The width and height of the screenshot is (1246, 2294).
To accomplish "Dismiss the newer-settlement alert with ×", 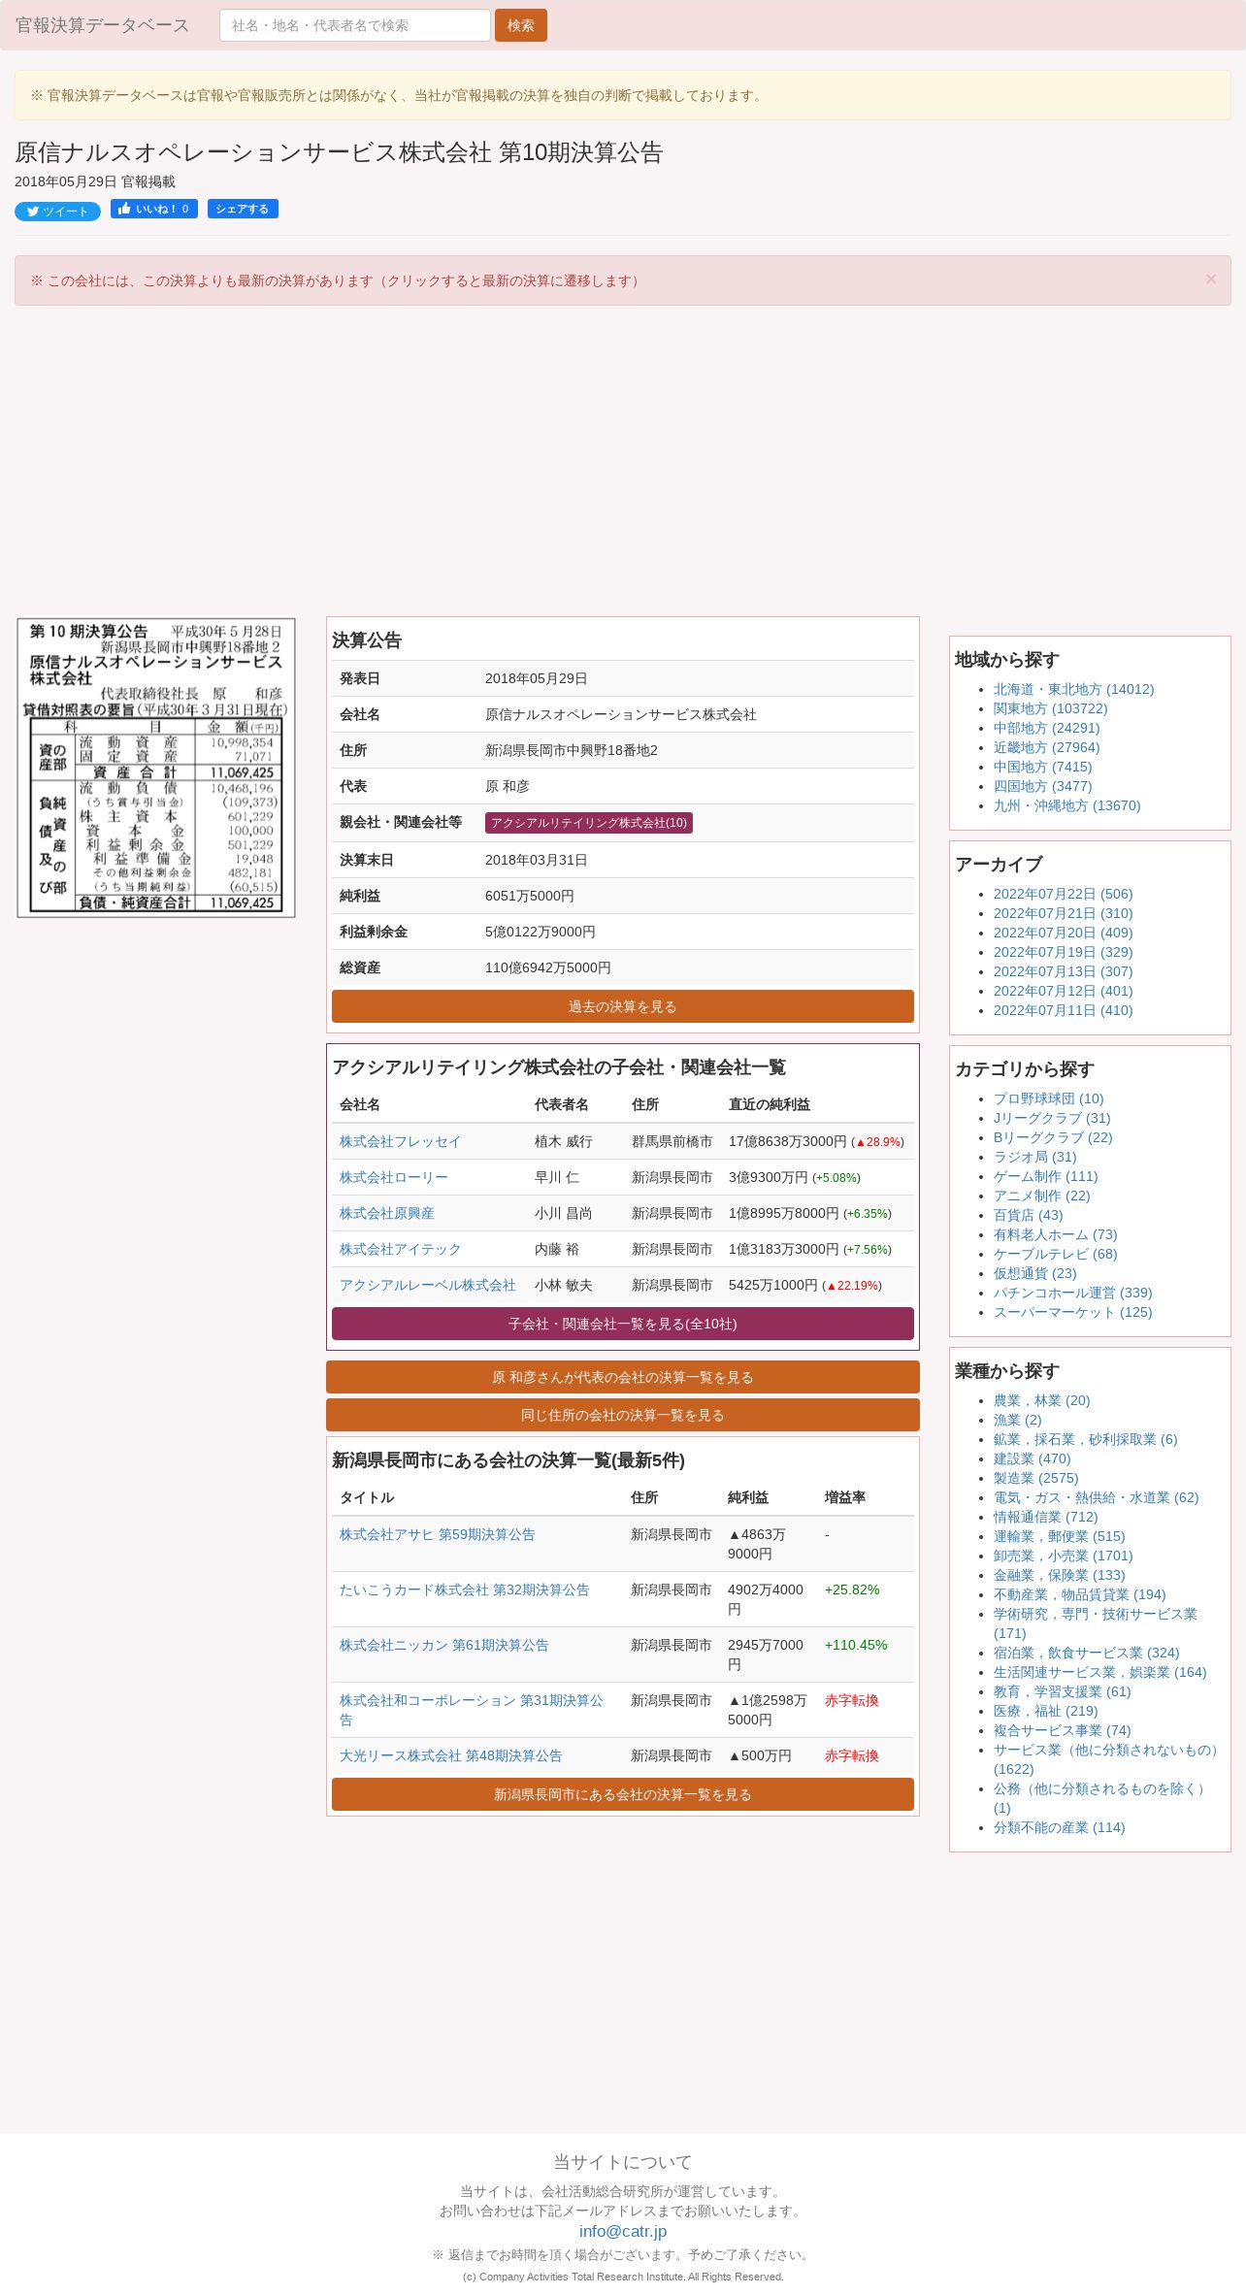I will pyautogui.click(x=1210, y=279).
